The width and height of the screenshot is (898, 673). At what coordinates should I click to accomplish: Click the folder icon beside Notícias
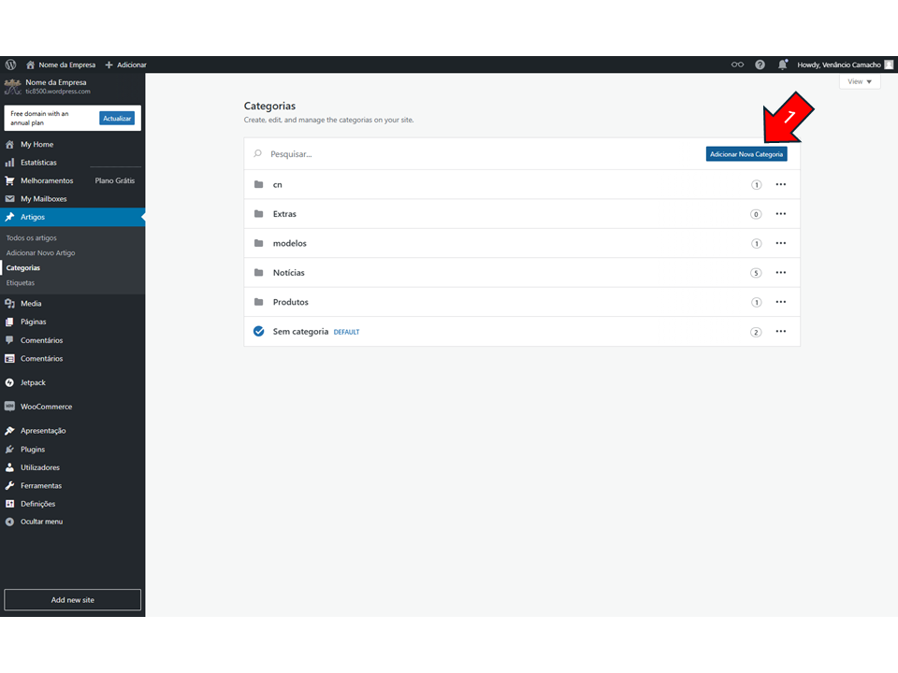[259, 273]
